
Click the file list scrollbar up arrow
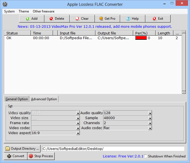tap(184, 32)
